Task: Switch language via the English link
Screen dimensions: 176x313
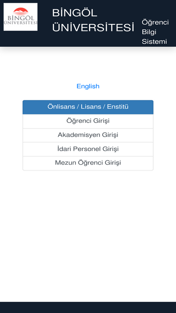Action: point(88,86)
